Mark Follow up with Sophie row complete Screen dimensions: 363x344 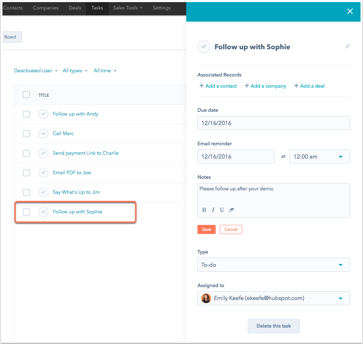coord(43,212)
